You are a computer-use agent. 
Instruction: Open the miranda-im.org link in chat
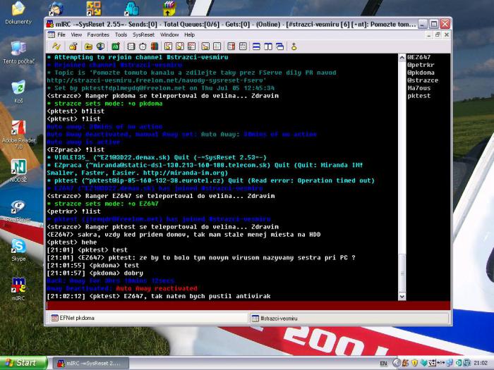185,173
